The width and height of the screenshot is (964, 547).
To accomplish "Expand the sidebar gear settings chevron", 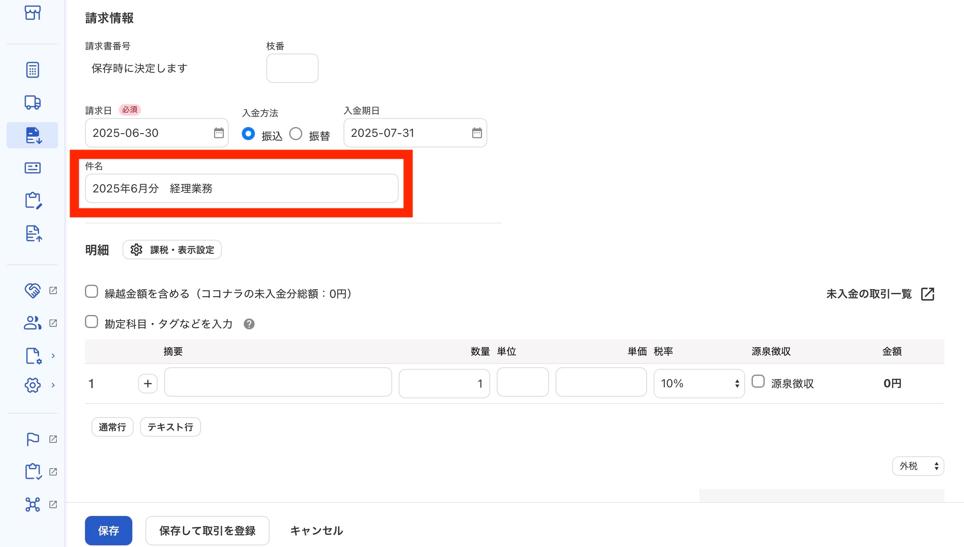I will [x=53, y=385].
